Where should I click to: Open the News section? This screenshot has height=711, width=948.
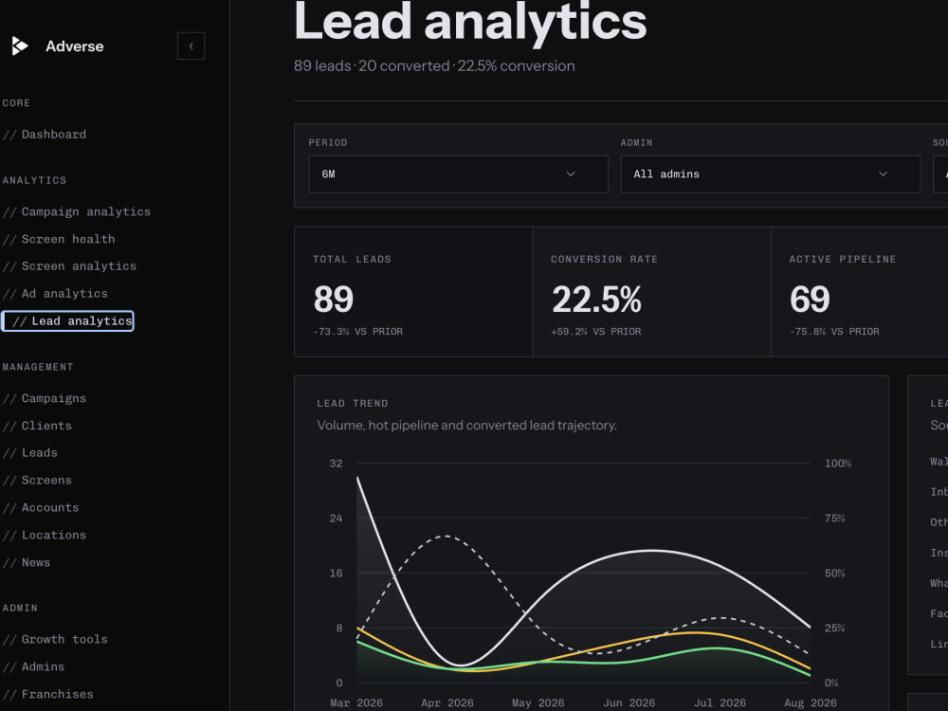[27, 562]
